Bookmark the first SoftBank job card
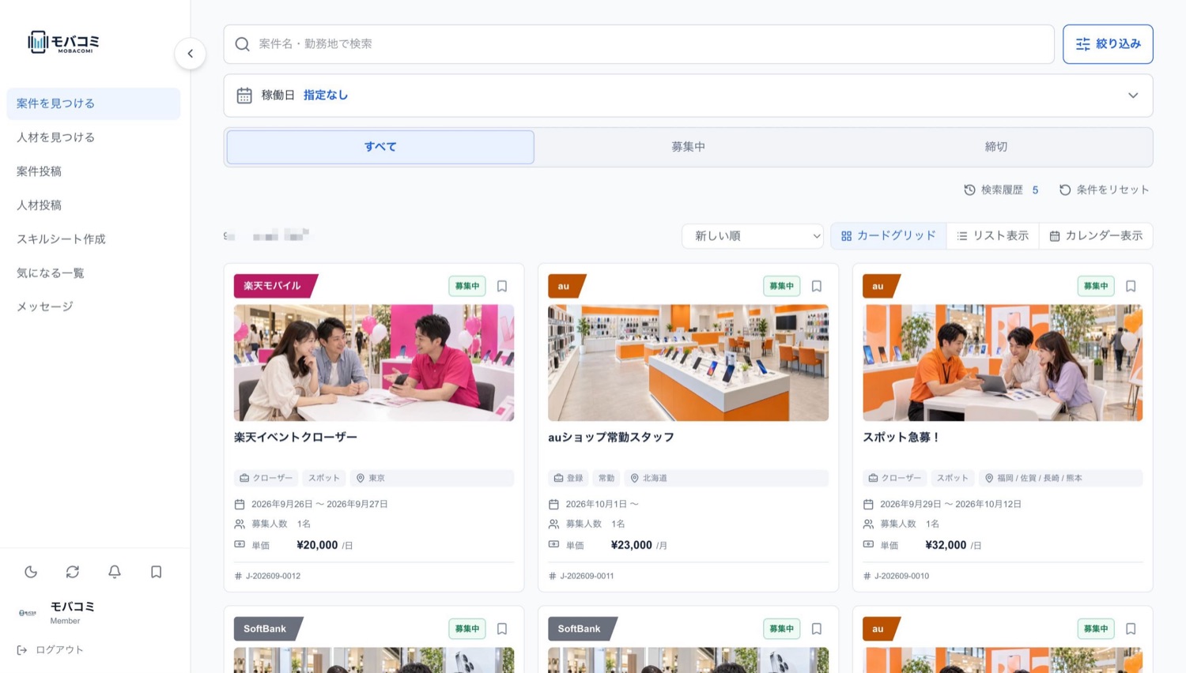This screenshot has height=673, width=1186. pos(502,629)
